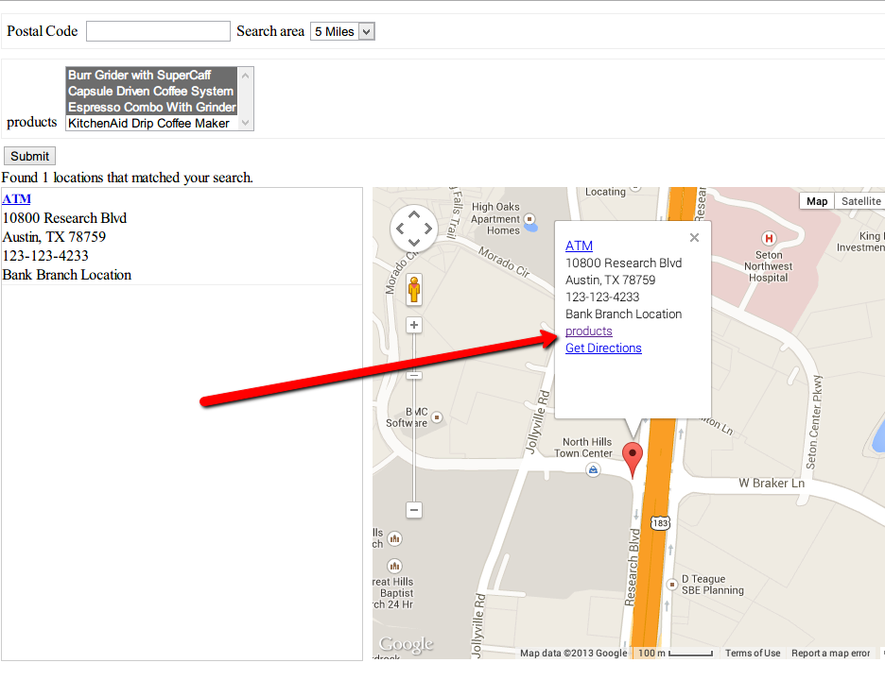
Task: Click the 'Morado Cir' street label on the map
Action: pyautogui.click(x=505, y=262)
